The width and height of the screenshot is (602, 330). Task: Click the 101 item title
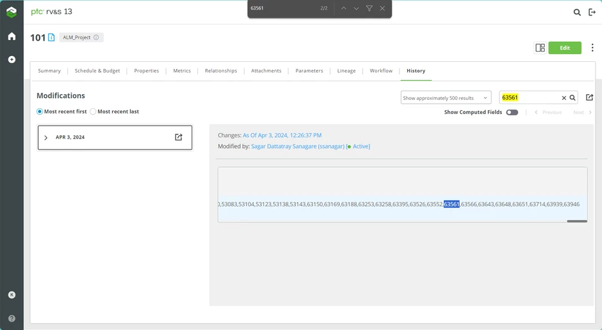coord(37,37)
